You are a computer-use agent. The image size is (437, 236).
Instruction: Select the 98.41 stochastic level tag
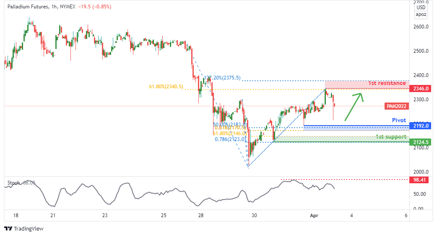419,180
